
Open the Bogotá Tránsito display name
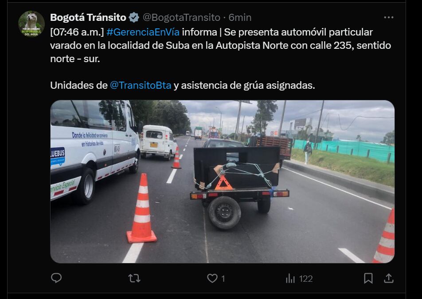tap(88, 17)
